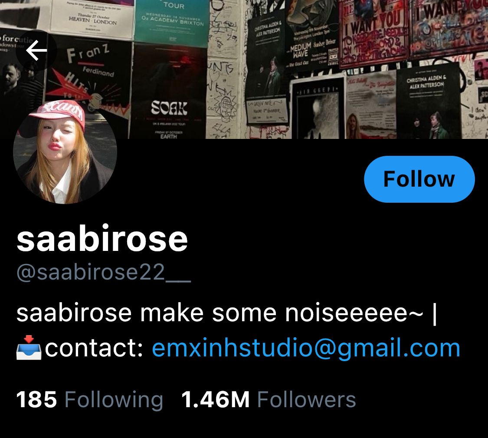The height and width of the screenshot is (438, 488).
Task: Go back using the arrow icon
Action: click(36, 50)
